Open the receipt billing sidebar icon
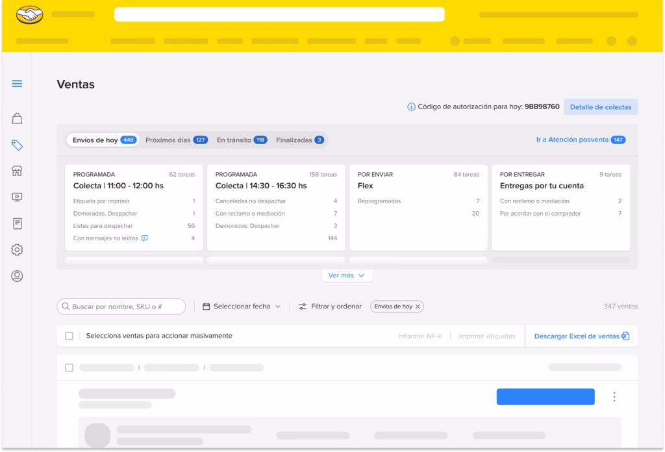 tap(17, 223)
